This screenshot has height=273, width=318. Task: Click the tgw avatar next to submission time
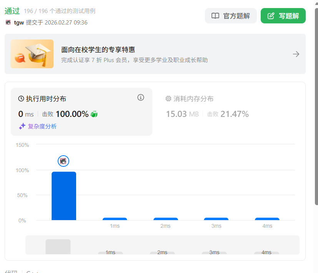point(8,23)
